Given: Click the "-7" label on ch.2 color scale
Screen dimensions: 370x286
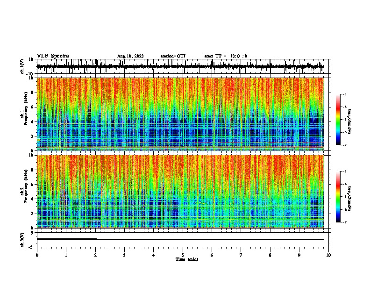Looking at the screenshot, I should tap(344, 222).
